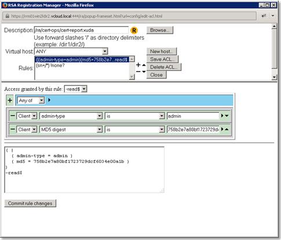Focus the Description path input field
Viewport: 281px width, 240px height.
(x=81, y=30)
